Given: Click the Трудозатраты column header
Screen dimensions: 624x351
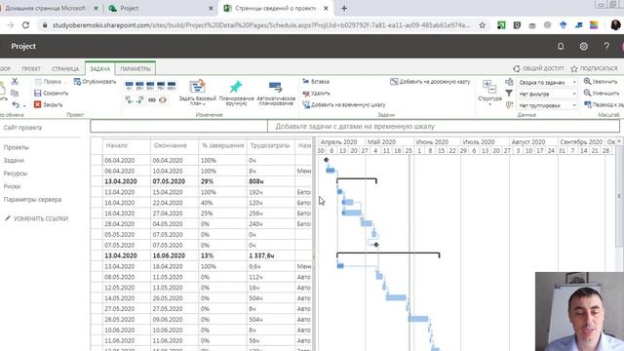Looking at the screenshot, I should pyautogui.click(x=270, y=145).
